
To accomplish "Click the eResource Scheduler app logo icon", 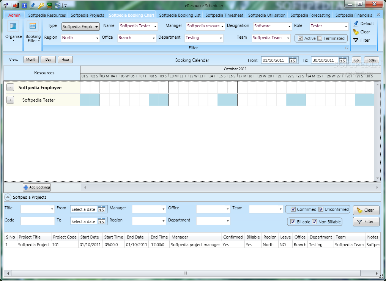I will [6, 5].
